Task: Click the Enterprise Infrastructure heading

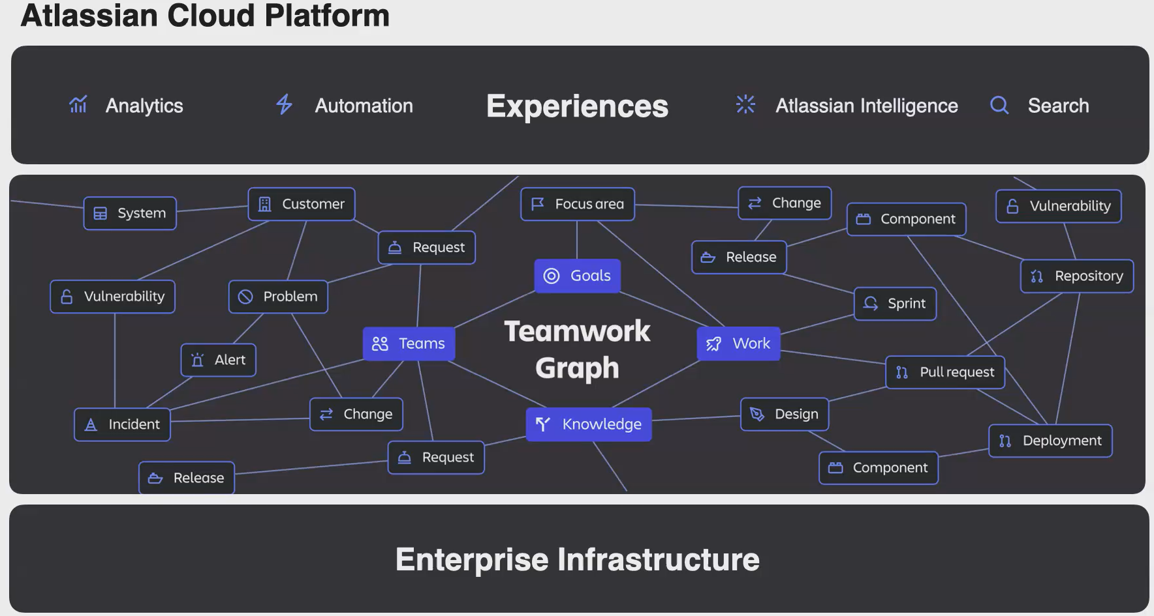Action: coord(577,559)
